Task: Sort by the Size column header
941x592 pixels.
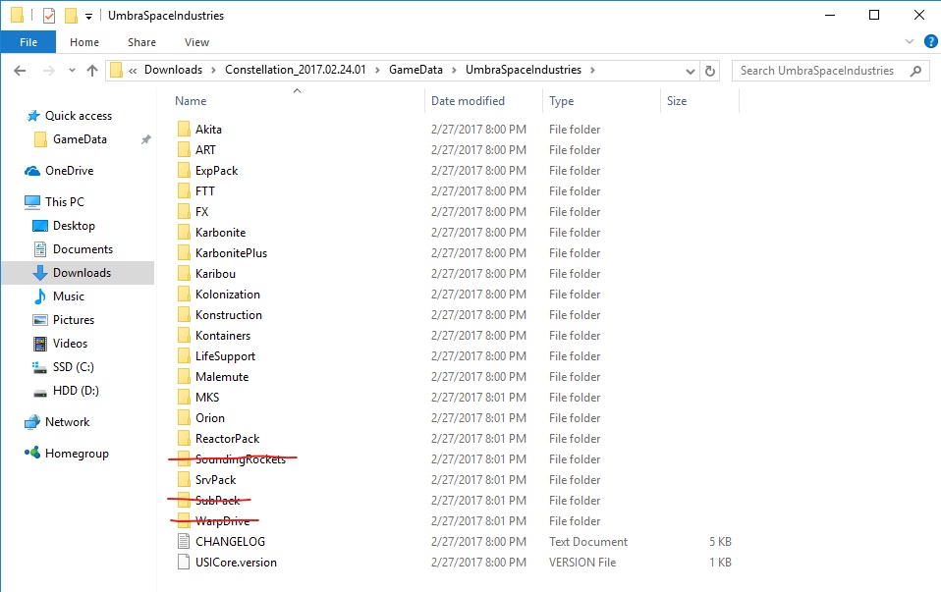Action: pos(677,101)
